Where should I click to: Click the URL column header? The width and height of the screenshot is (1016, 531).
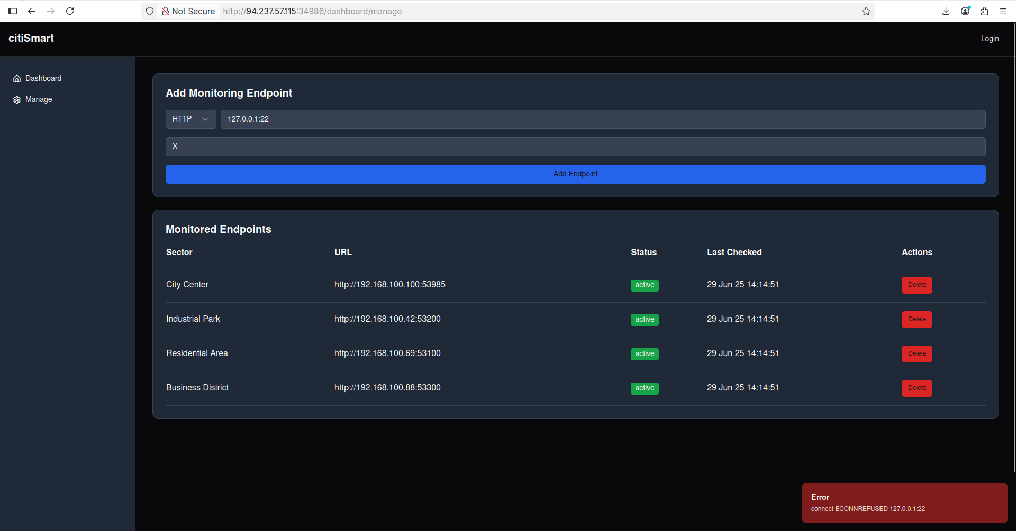[343, 253]
